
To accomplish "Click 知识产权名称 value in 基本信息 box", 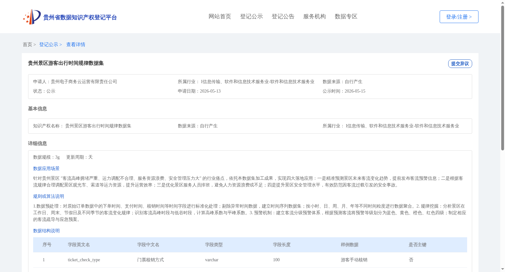I will coord(98,126).
